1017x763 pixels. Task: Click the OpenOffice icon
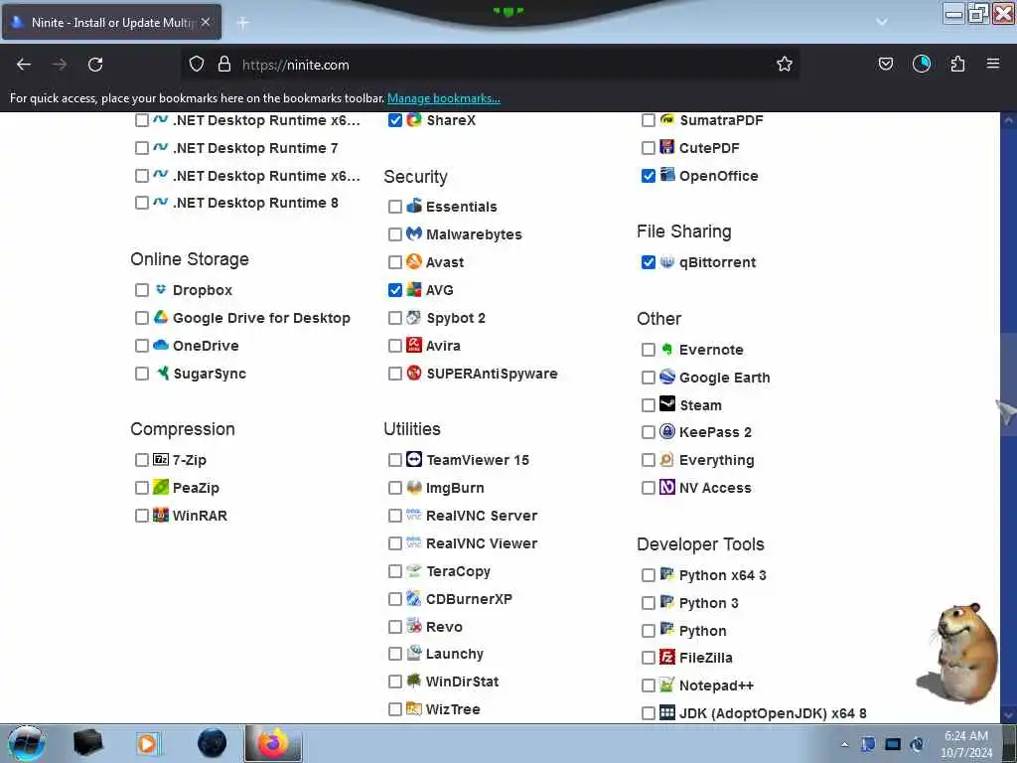click(x=667, y=175)
